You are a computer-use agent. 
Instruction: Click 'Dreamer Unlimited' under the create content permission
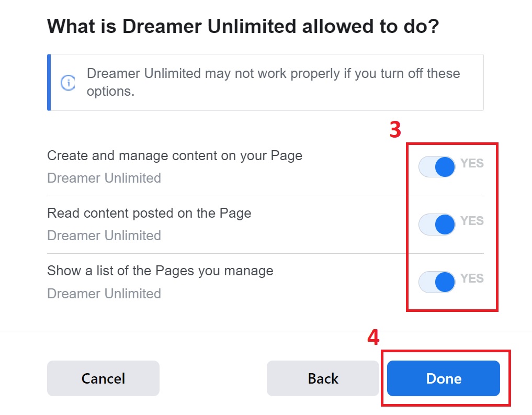coord(104,178)
